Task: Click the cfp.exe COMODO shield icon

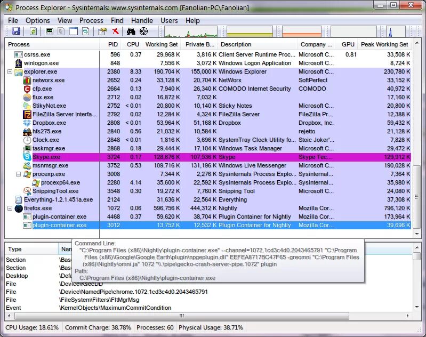Action: coord(27,89)
